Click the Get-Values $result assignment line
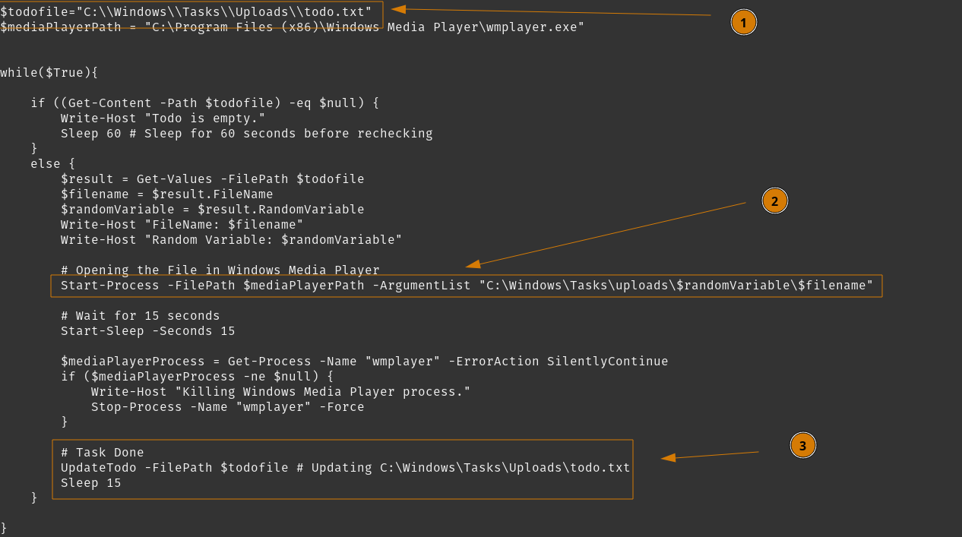 tap(212, 179)
